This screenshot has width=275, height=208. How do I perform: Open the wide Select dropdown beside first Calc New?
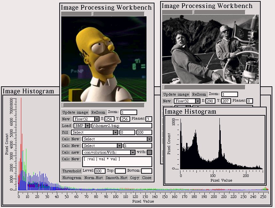(x=149, y=139)
